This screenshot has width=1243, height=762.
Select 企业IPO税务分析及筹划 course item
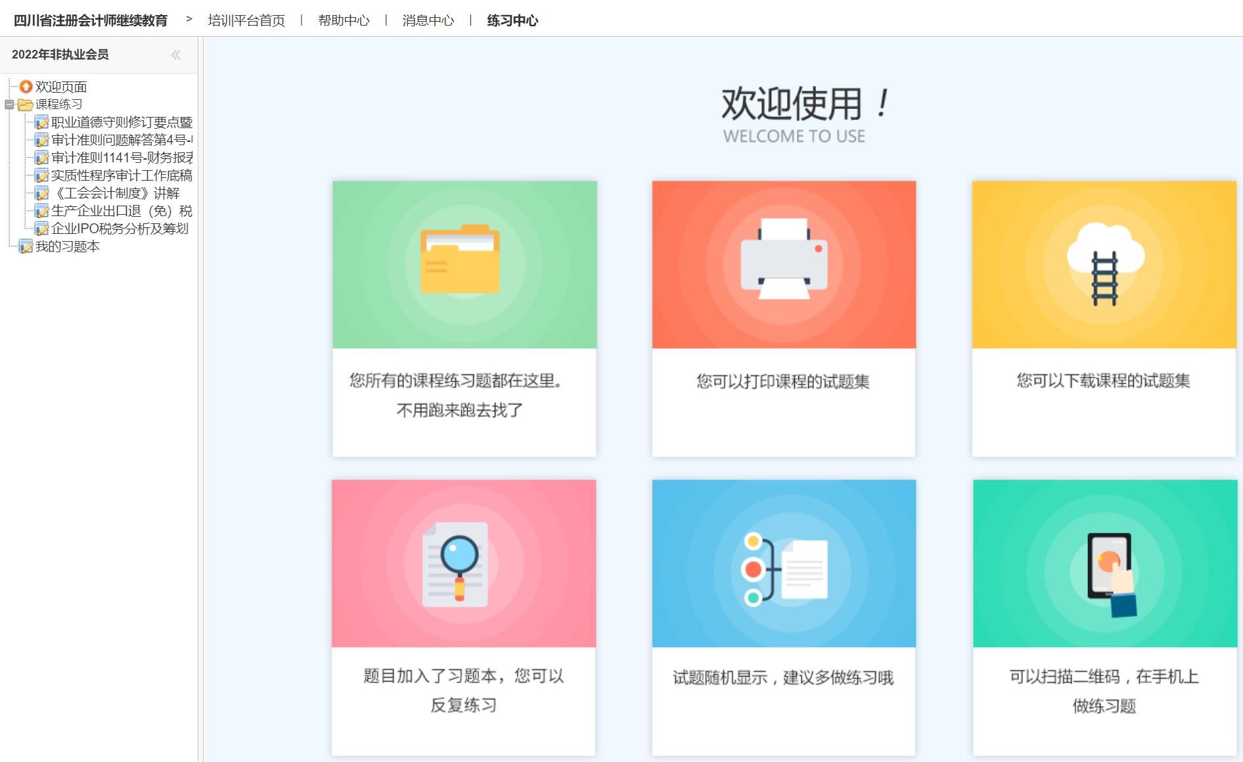click(x=120, y=229)
